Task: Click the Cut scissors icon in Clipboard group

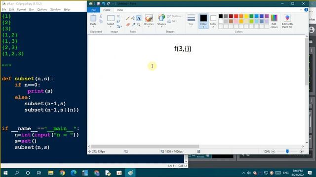Action: (101, 16)
